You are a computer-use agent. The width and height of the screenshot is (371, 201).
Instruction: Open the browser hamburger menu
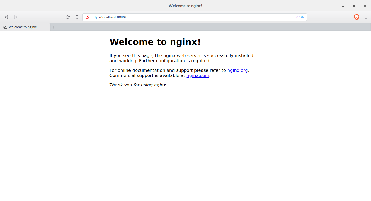click(x=366, y=17)
